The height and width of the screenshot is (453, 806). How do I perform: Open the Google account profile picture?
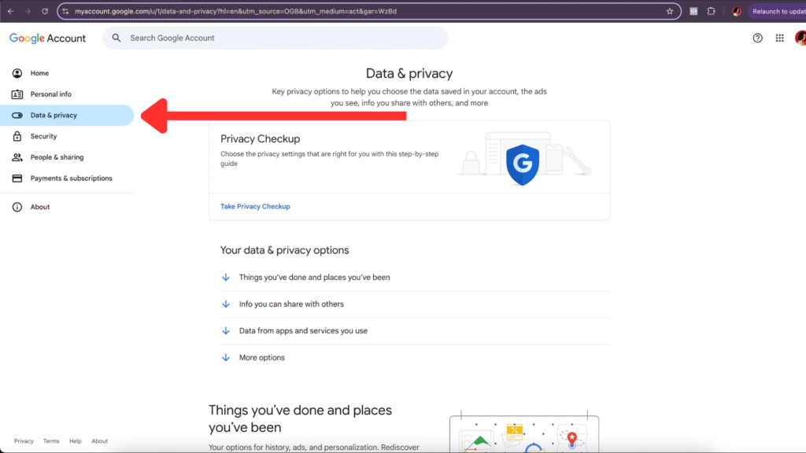pyautogui.click(x=800, y=38)
